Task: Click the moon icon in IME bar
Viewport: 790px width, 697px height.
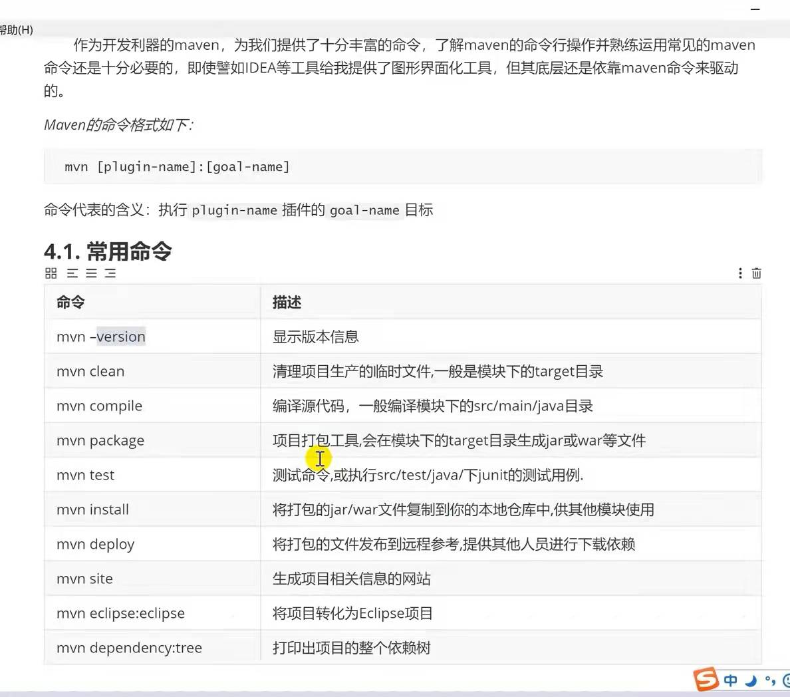Action: click(751, 681)
